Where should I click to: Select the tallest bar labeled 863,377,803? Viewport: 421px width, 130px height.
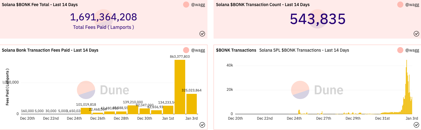[180, 87]
